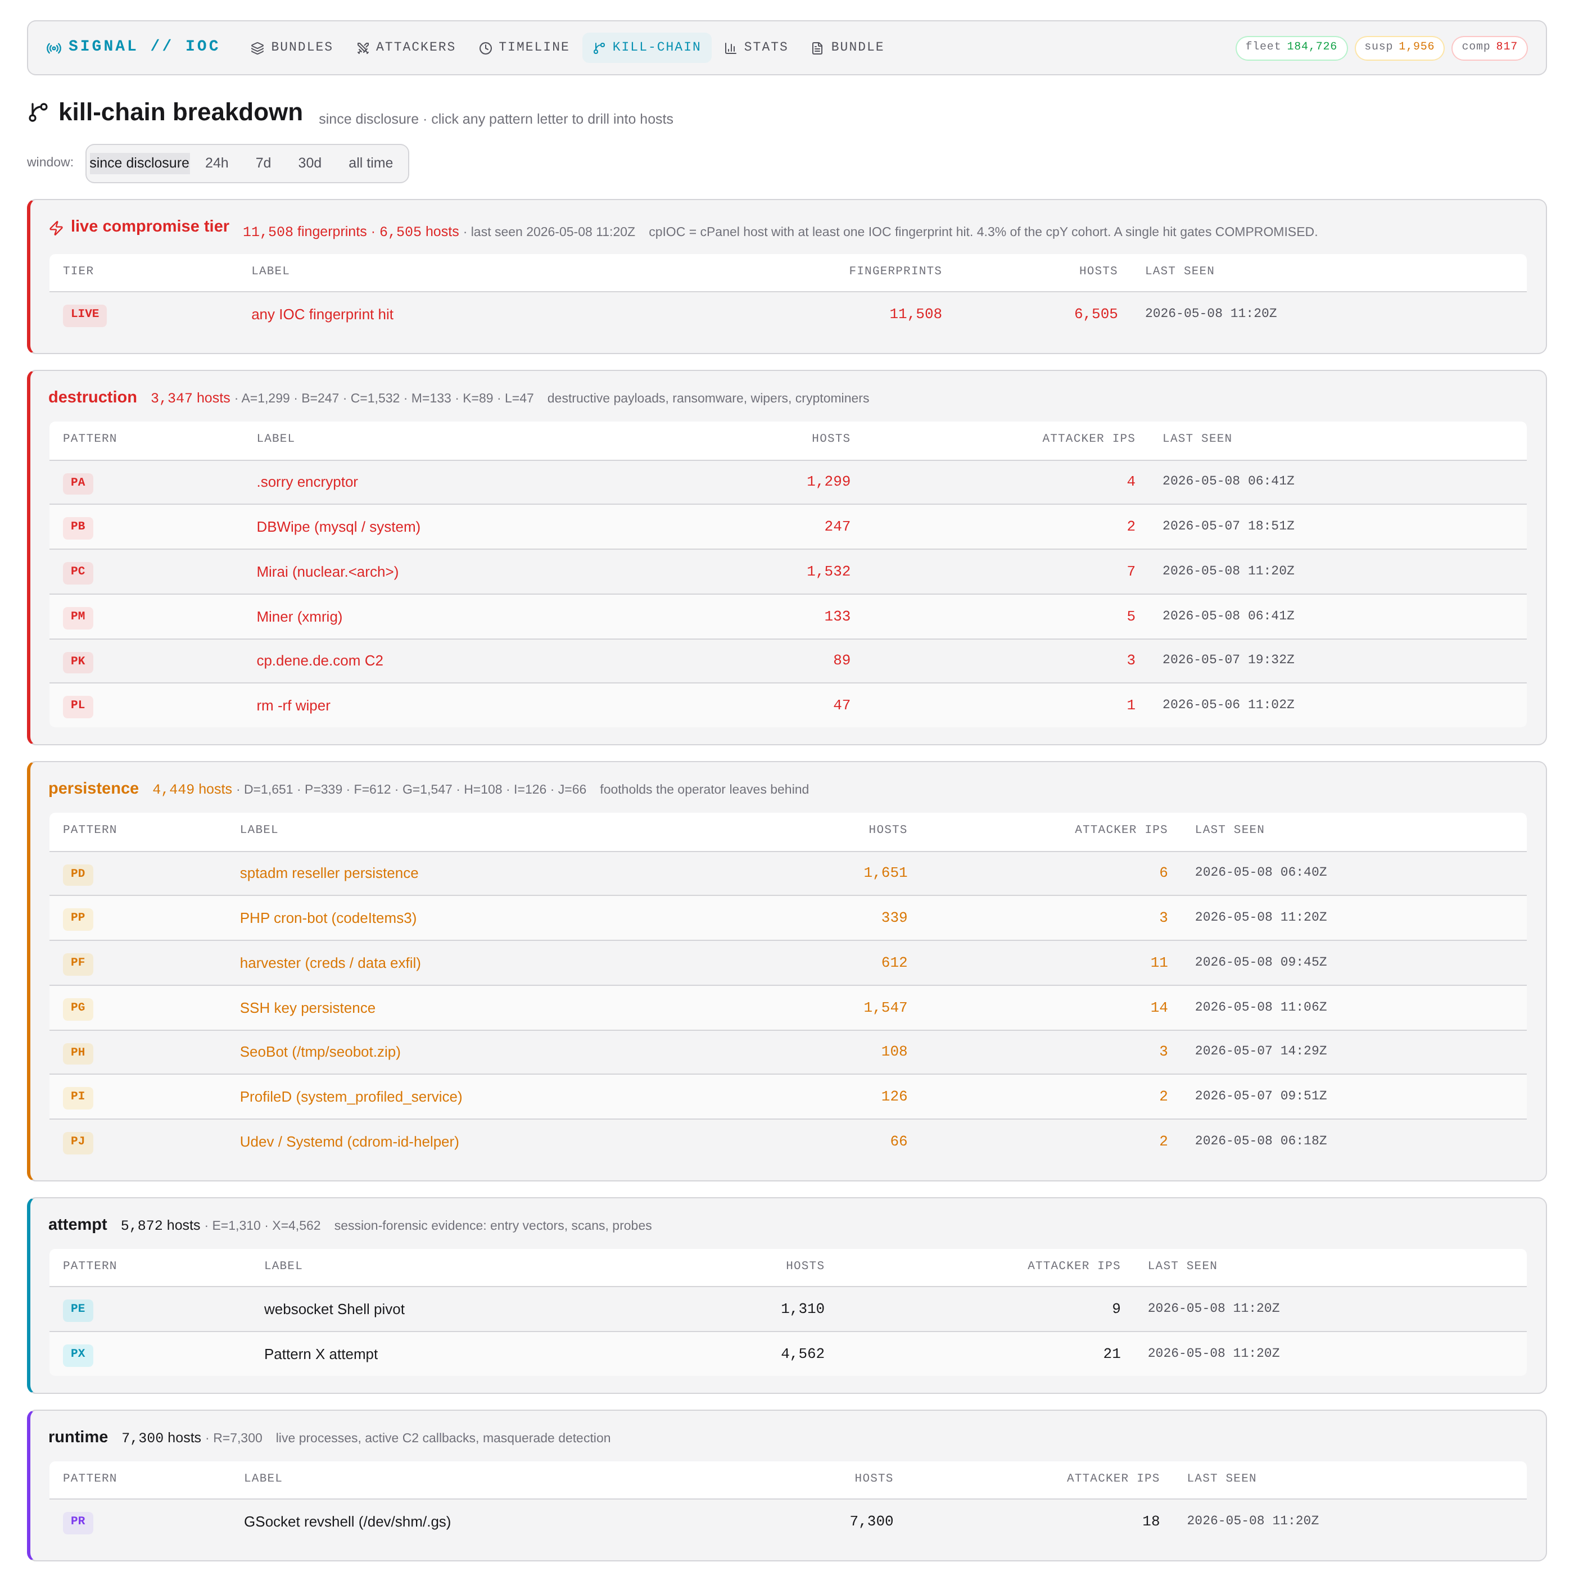Click the 4,562 hosts value in PX row

(x=803, y=1355)
